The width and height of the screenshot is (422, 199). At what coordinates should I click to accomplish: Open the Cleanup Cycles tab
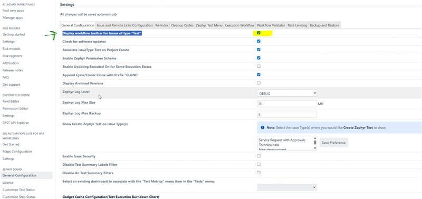(x=182, y=25)
